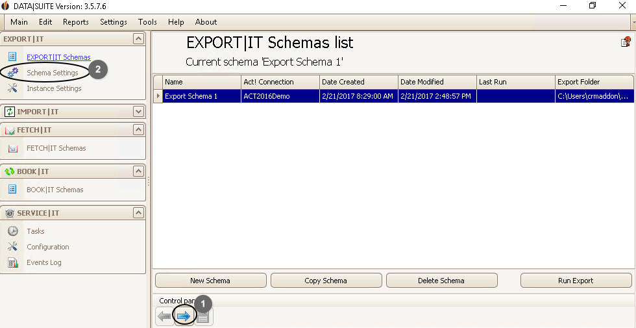Click the Schema Settings gears icon
The height and width of the screenshot is (328, 636).
[x=13, y=73]
